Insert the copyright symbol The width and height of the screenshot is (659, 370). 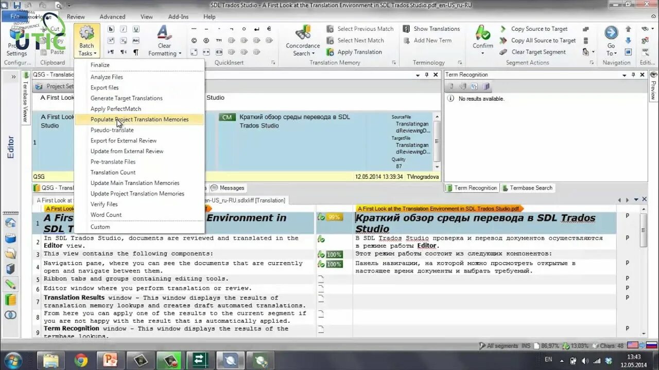pos(194,40)
